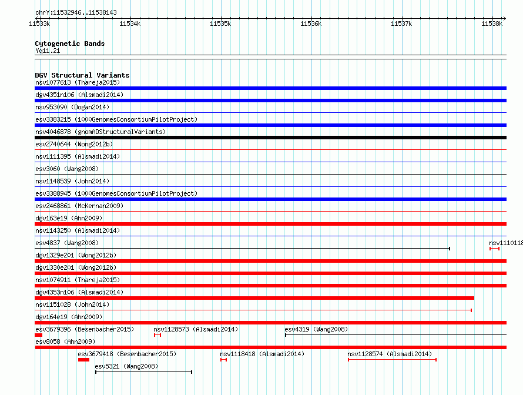The width and height of the screenshot is (523, 395).
Task: Click the 11533k ruler mark
Action: click(x=39, y=24)
